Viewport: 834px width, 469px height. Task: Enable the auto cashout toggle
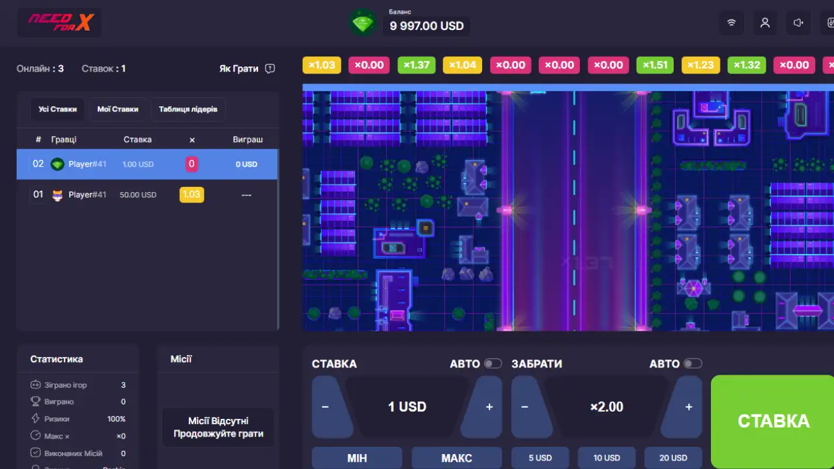pyautogui.click(x=692, y=363)
